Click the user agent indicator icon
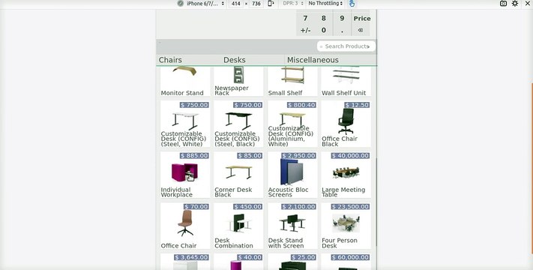The height and width of the screenshot is (270, 533). (180, 4)
